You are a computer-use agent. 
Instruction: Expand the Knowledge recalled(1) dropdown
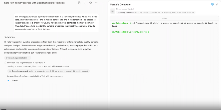(x=17, y=58)
